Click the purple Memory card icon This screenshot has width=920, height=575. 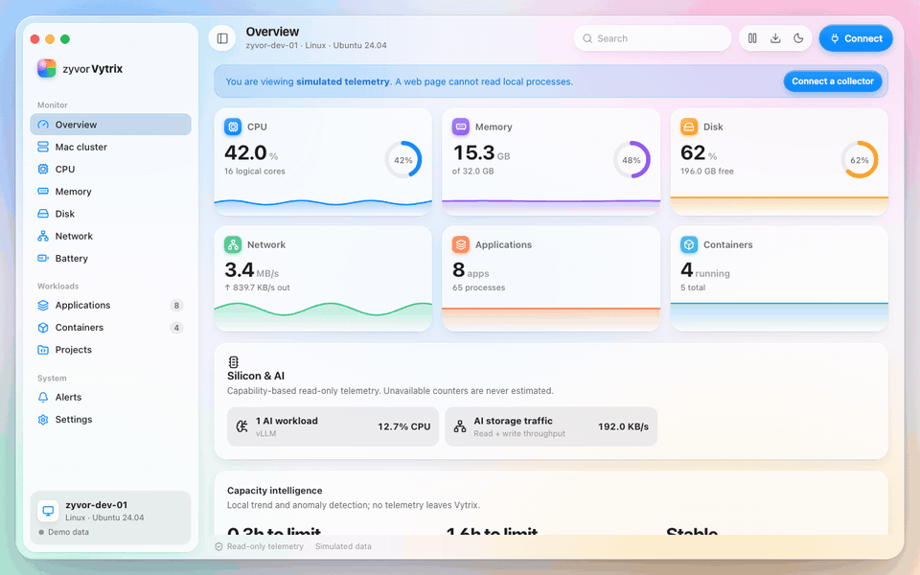click(x=461, y=126)
